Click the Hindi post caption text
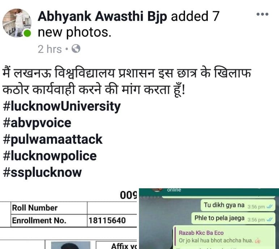 (x=127, y=81)
